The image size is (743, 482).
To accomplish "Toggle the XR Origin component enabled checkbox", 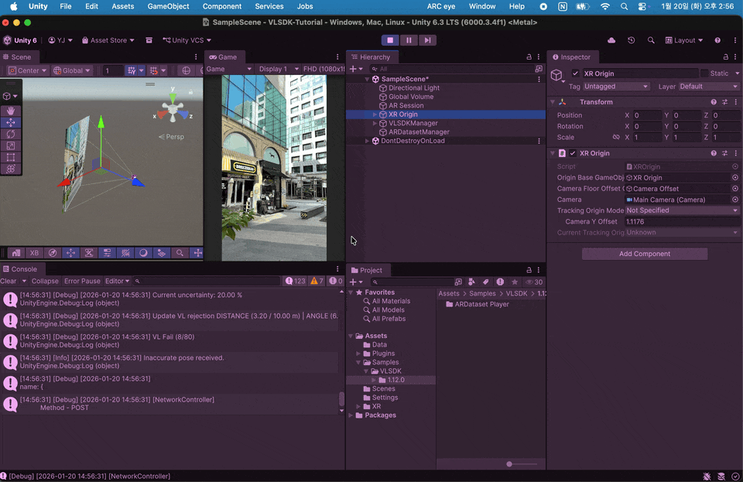I will click(573, 153).
